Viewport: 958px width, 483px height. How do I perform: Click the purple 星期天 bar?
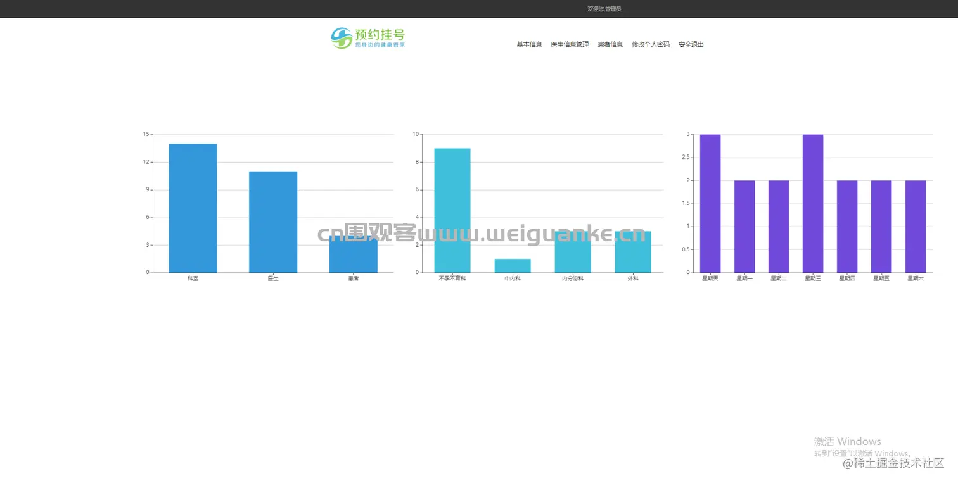(x=710, y=204)
